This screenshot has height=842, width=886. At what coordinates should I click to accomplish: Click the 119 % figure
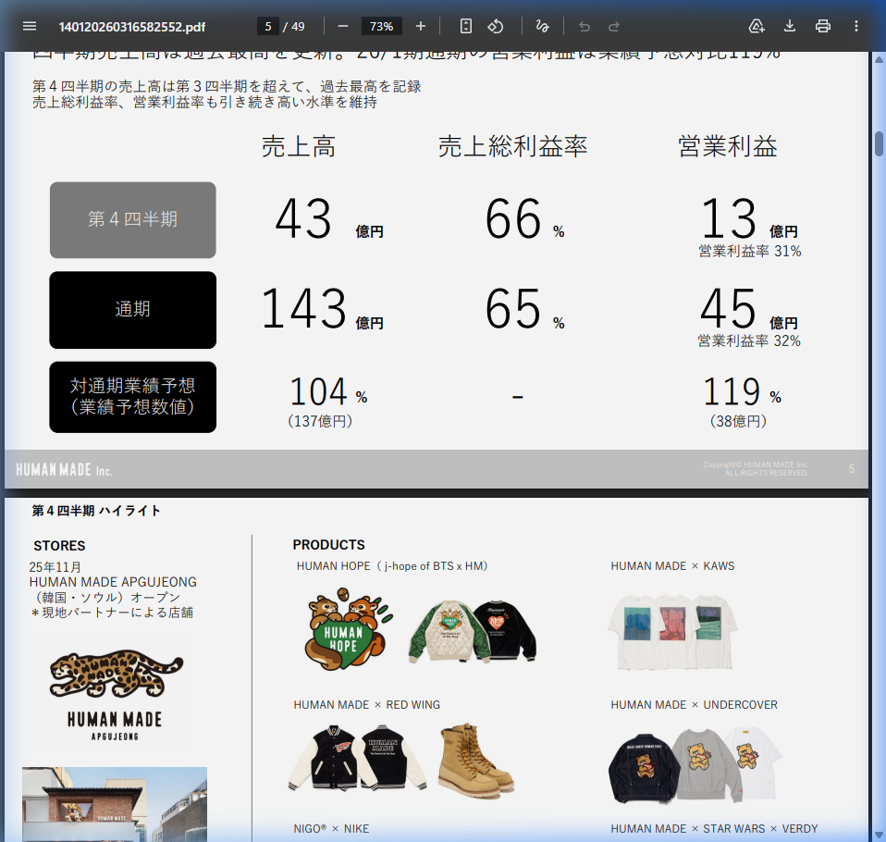point(742,391)
